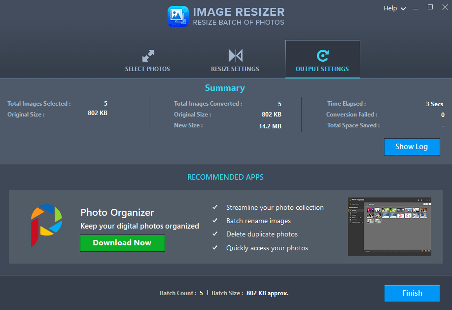Screen dimensions: 452x310
Task: Click the Photo Organizer pinwheel logo
Action: (46, 227)
